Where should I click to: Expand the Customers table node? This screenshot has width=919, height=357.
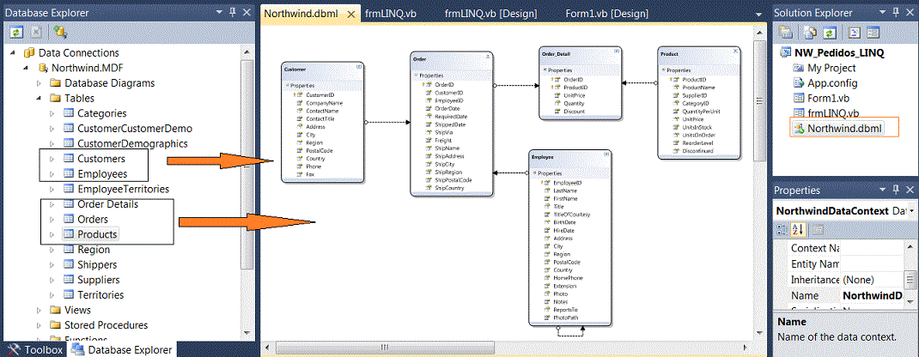(52, 159)
